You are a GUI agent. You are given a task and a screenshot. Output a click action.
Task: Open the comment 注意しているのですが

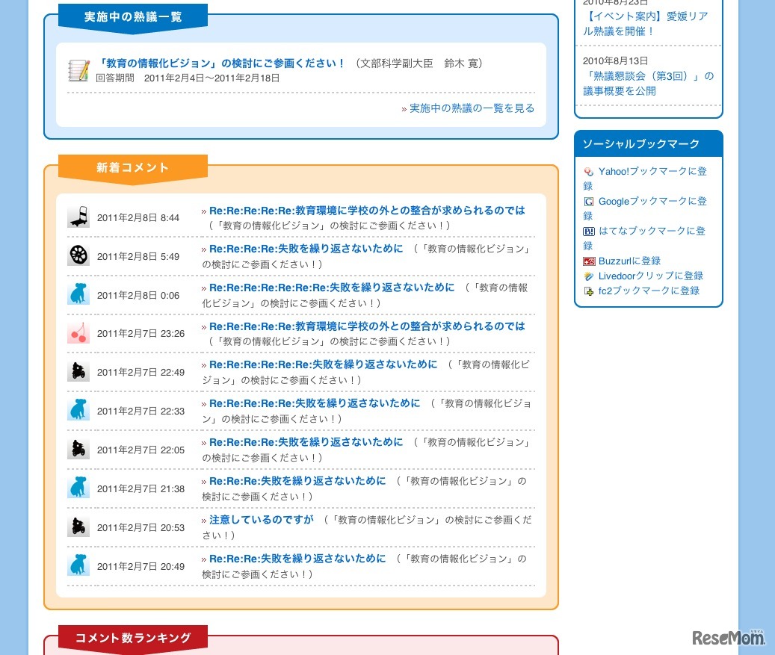click(260, 519)
